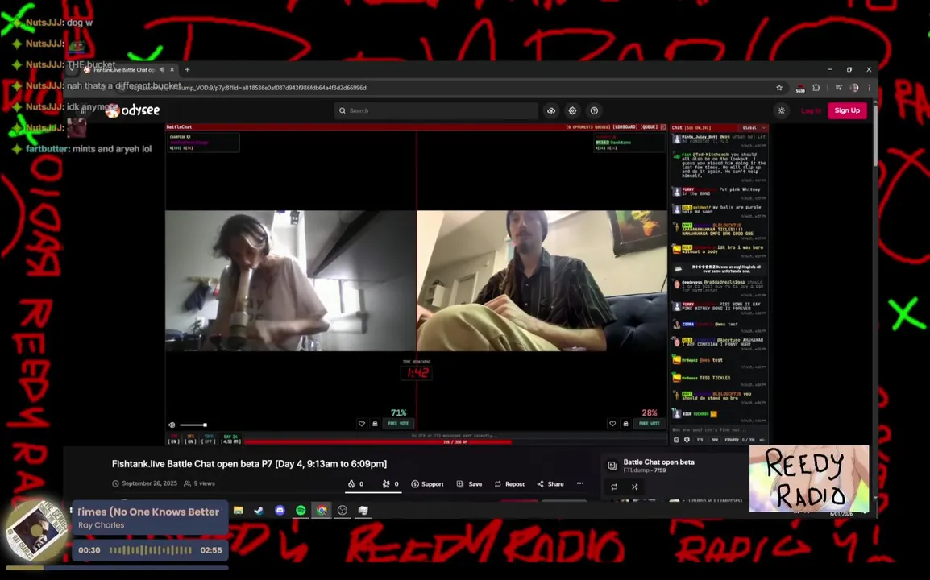Open the browser Extensions puzzle icon
The height and width of the screenshot is (580, 930).
coord(816,88)
